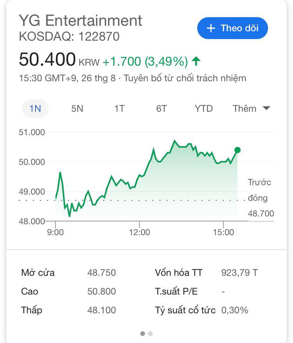The width and height of the screenshot is (293, 343).
Task: Select the first pagination dot
Action: 143,334
